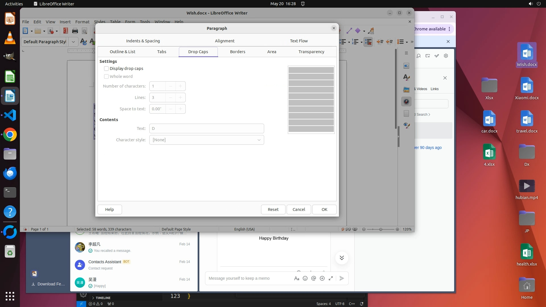Open the sidebar Navigator panel icon
The height and width of the screenshot is (307, 546).
406,101
